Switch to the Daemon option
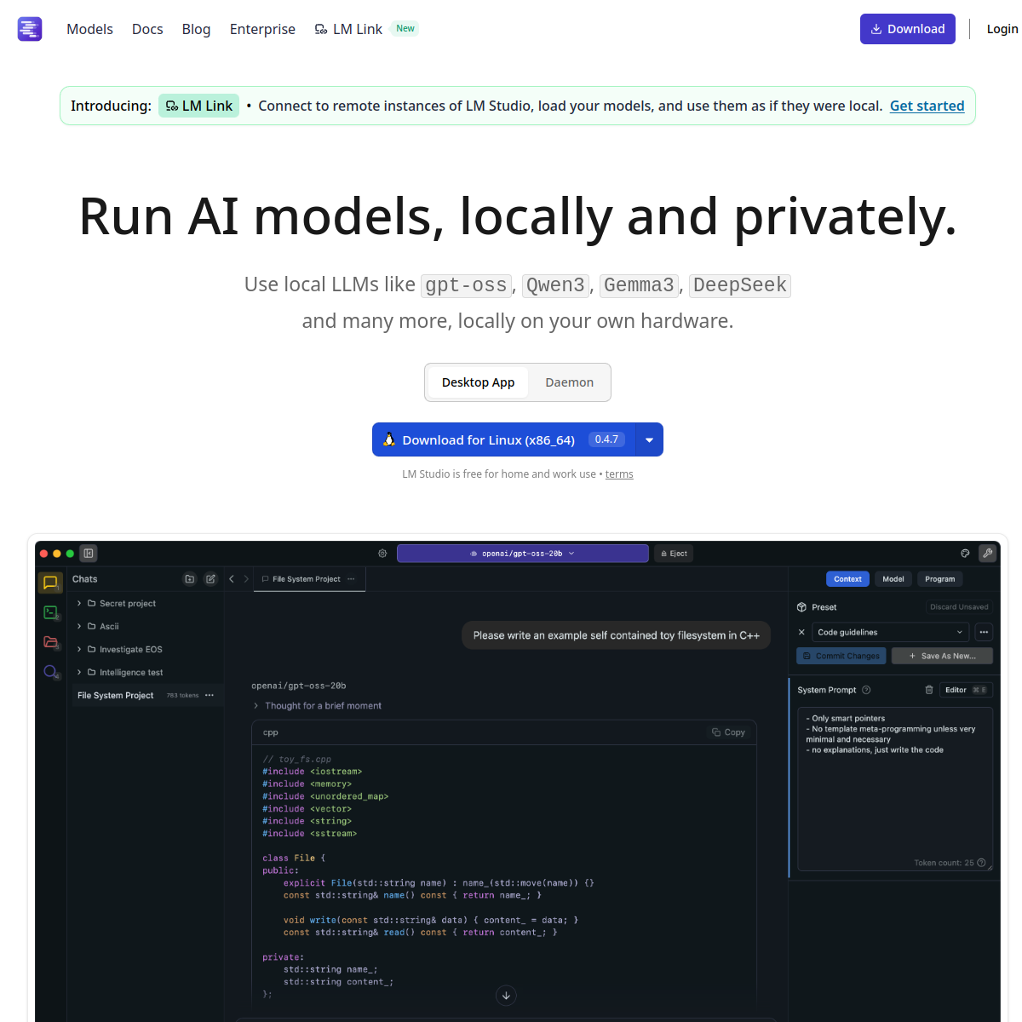Screen dimensions: 1022x1022 (569, 382)
